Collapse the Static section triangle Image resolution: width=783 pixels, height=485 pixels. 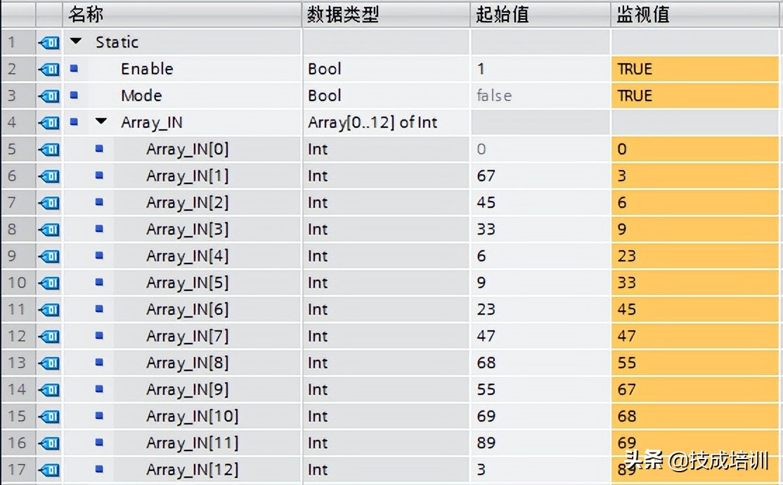[x=76, y=41]
